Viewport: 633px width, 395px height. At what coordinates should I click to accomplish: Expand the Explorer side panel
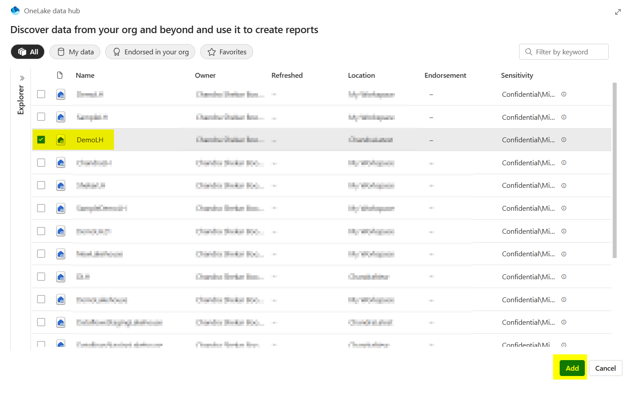[21, 77]
